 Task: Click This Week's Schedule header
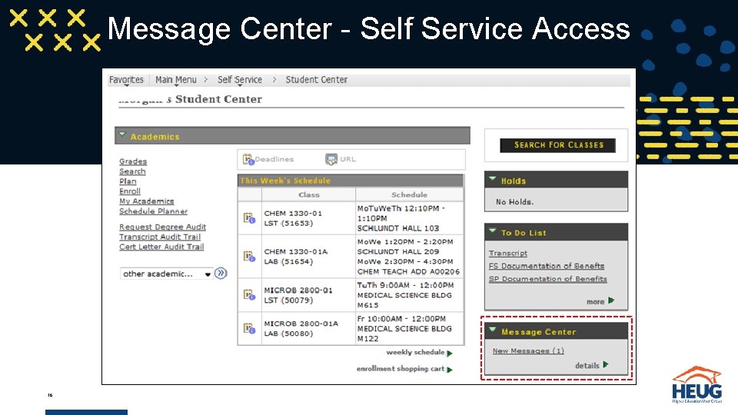click(x=351, y=181)
